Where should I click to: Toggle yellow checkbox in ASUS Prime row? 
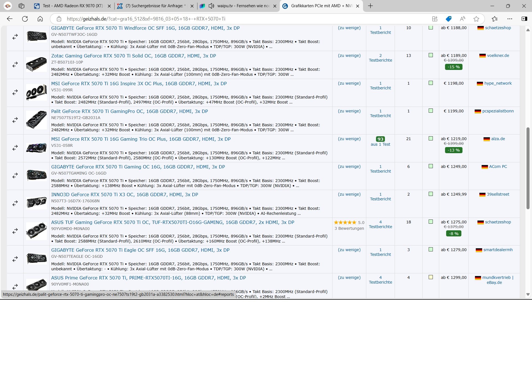click(x=431, y=277)
